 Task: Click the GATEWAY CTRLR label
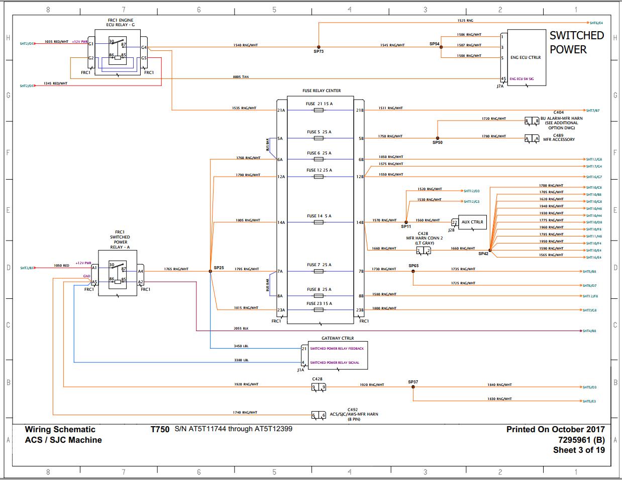(x=338, y=339)
